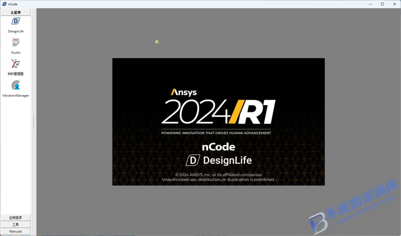
Task: Open the Manuals section
Action: coord(16,232)
